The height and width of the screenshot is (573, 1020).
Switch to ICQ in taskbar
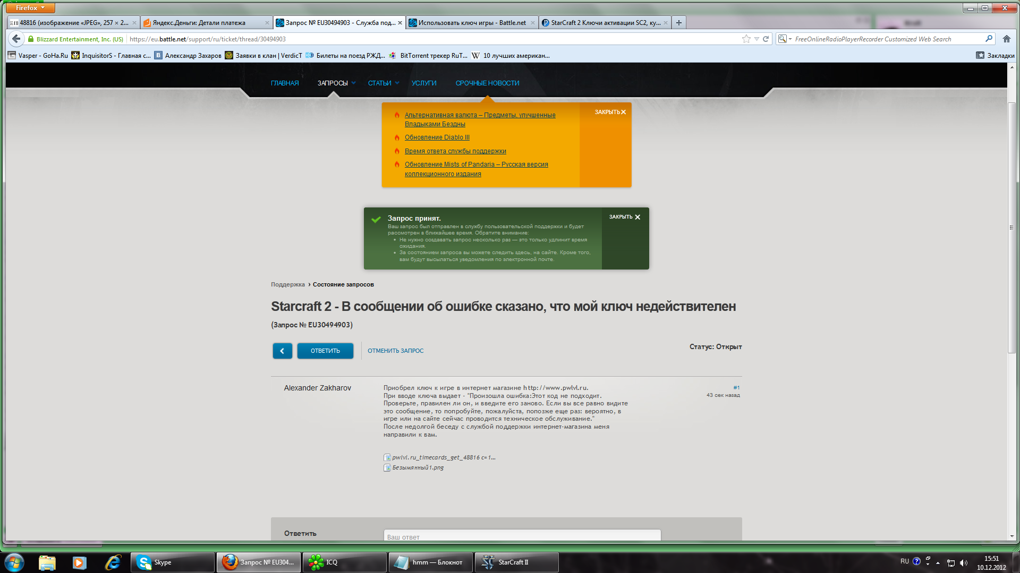click(345, 562)
